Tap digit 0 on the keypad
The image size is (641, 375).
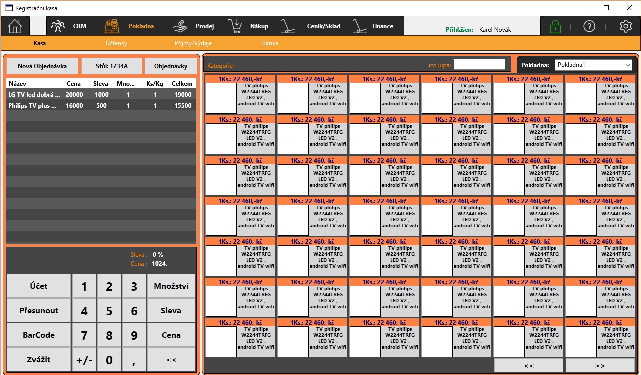109,360
